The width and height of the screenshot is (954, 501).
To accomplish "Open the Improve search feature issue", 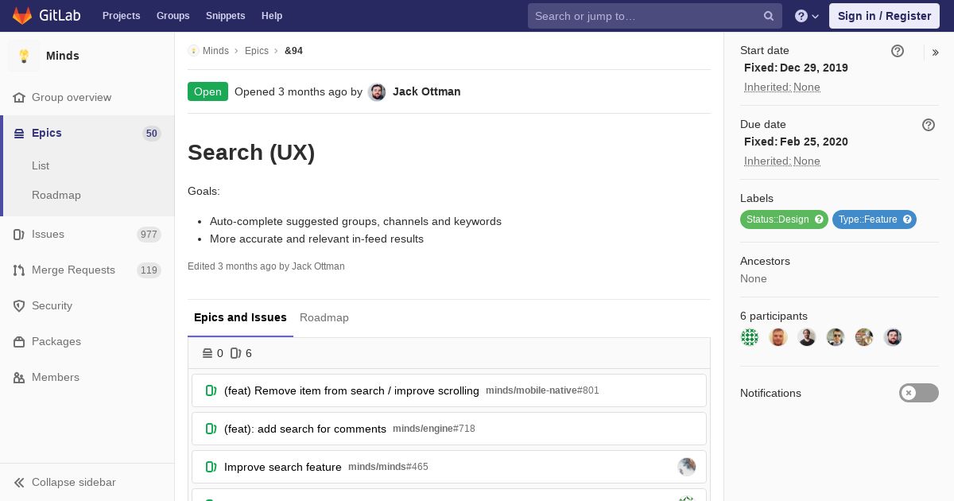I will (283, 467).
